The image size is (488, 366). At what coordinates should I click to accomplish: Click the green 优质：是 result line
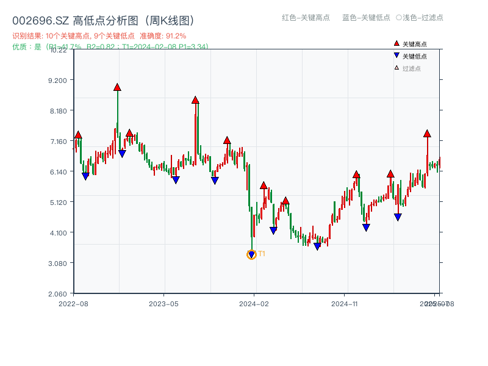(110, 47)
